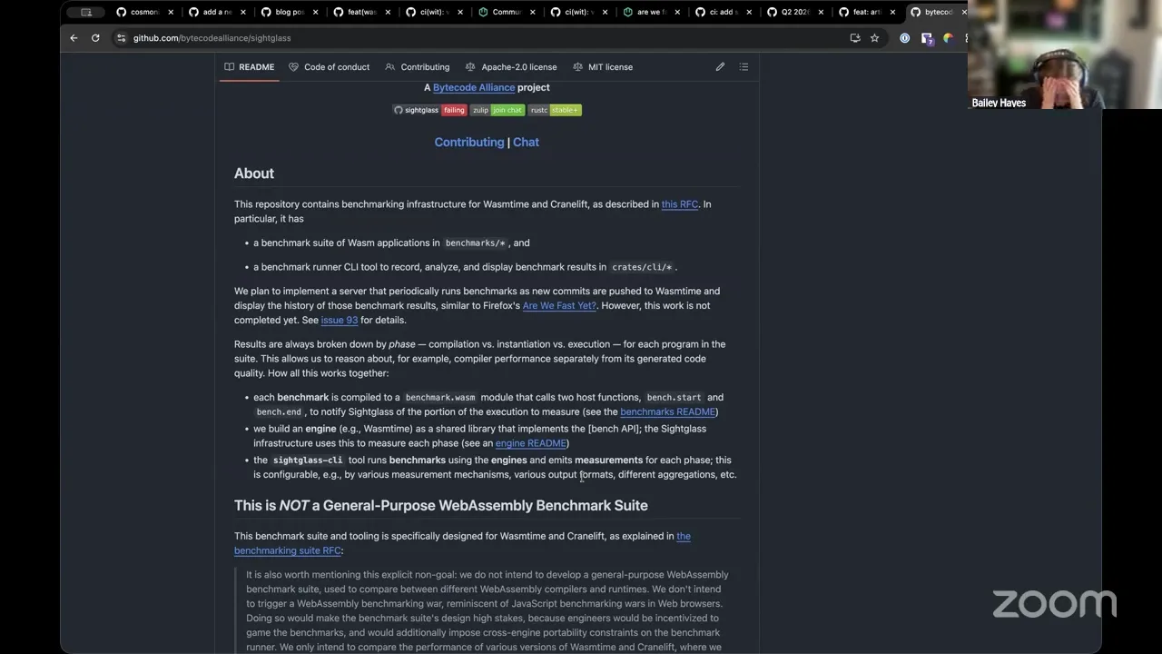
Task: Open the 'benchmarks README' link
Action: tap(667, 412)
